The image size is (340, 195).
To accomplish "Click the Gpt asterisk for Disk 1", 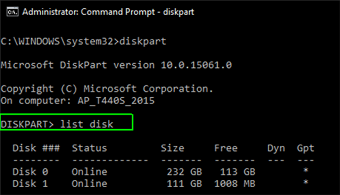I will [306, 182].
